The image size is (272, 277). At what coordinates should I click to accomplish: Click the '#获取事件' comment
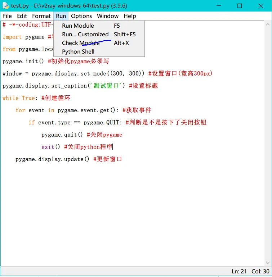137,110
